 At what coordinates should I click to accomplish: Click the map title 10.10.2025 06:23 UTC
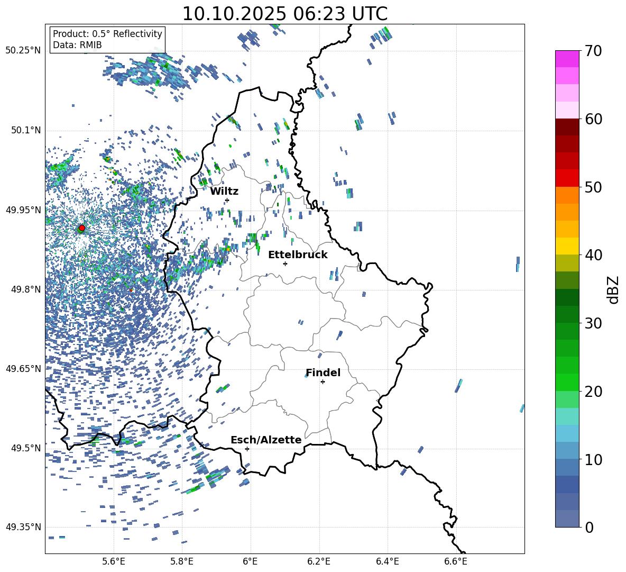click(284, 14)
